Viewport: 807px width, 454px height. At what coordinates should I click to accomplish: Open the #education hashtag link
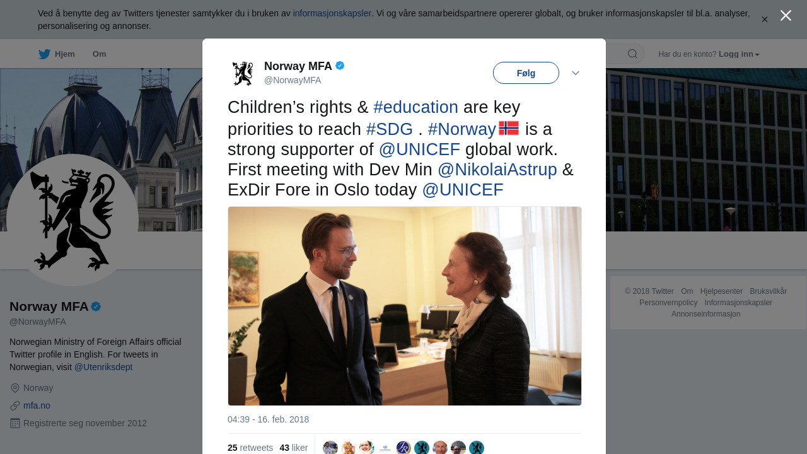point(415,107)
